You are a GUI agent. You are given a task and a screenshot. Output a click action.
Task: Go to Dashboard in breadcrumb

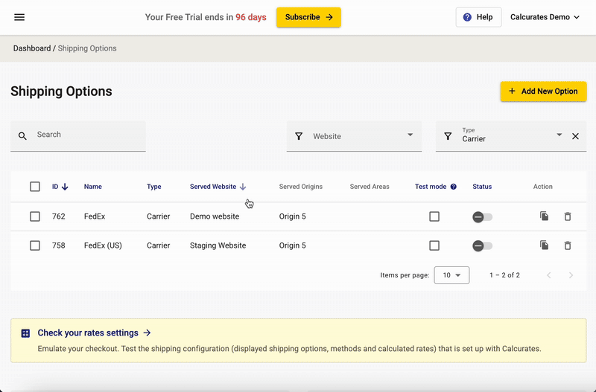click(32, 48)
